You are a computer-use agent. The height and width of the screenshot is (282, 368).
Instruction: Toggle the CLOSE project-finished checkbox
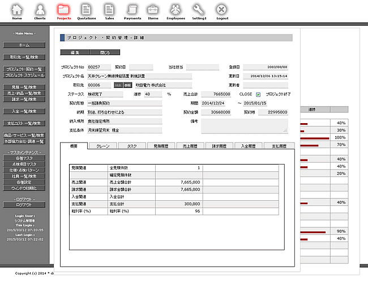click(x=258, y=95)
